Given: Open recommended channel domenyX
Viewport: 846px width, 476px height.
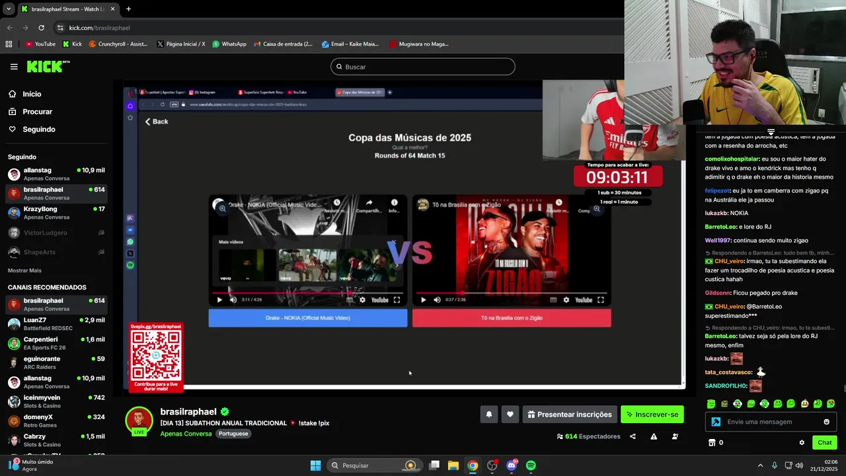Looking at the screenshot, I should point(56,421).
